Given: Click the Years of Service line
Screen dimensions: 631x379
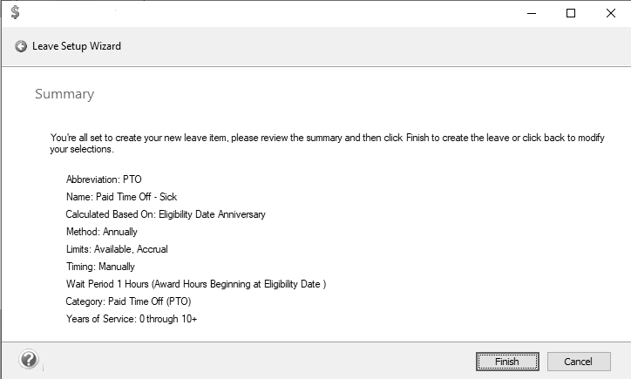Looking at the screenshot, I should [x=132, y=319].
